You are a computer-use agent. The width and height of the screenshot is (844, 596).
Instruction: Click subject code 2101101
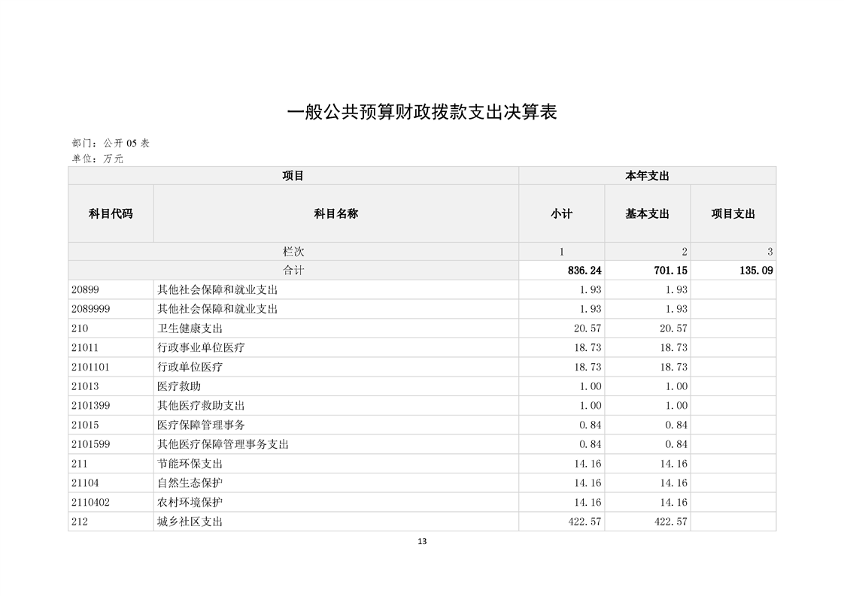(x=91, y=367)
